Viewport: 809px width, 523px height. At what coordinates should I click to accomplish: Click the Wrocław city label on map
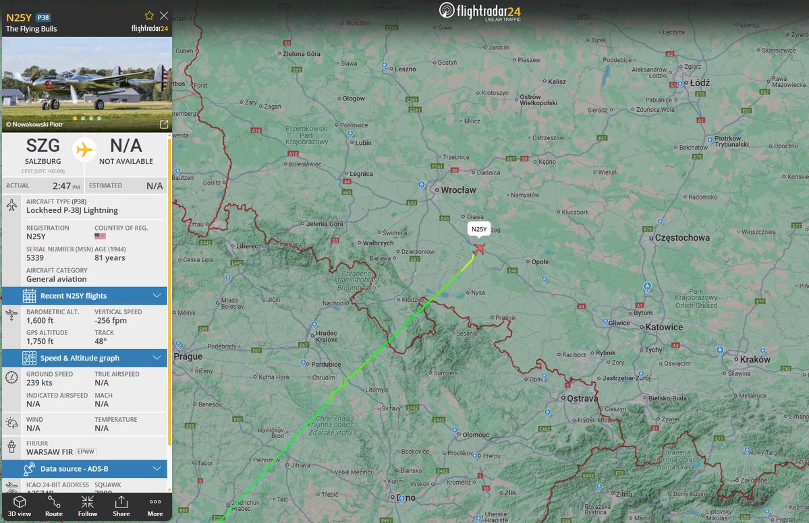[458, 190]
